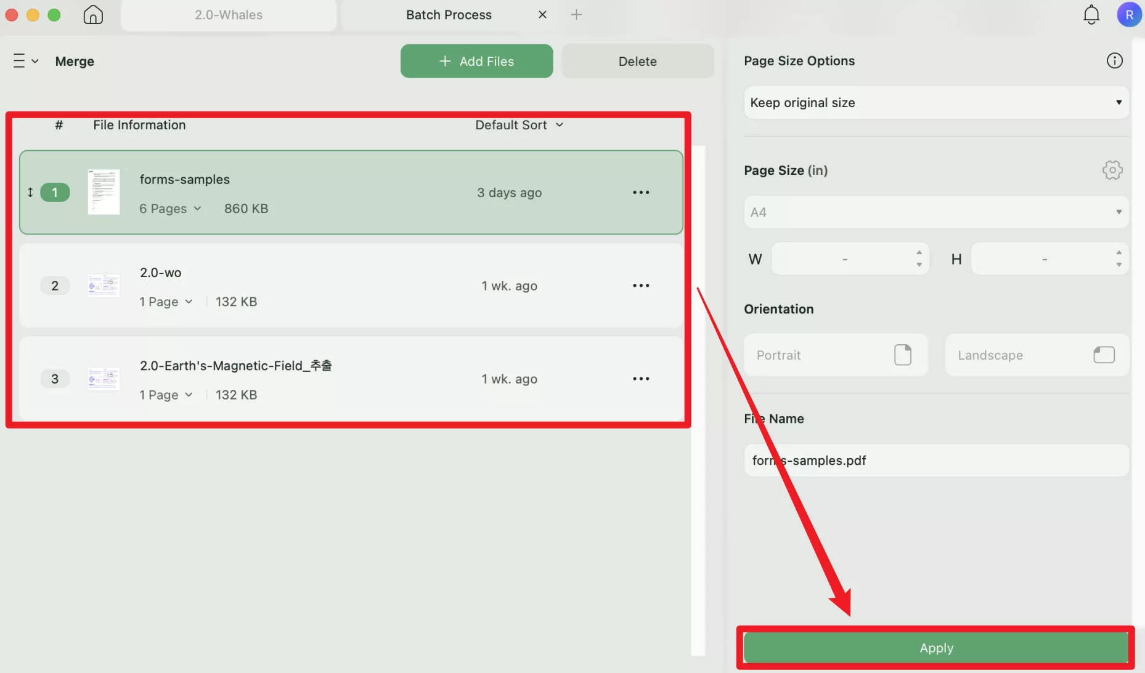Click the Merge heading
This screenshot has width=1145, height=673.
pos(75,61)
